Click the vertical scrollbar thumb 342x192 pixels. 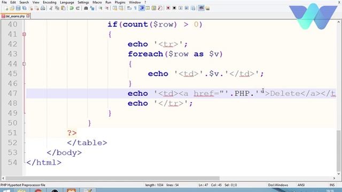339,150
